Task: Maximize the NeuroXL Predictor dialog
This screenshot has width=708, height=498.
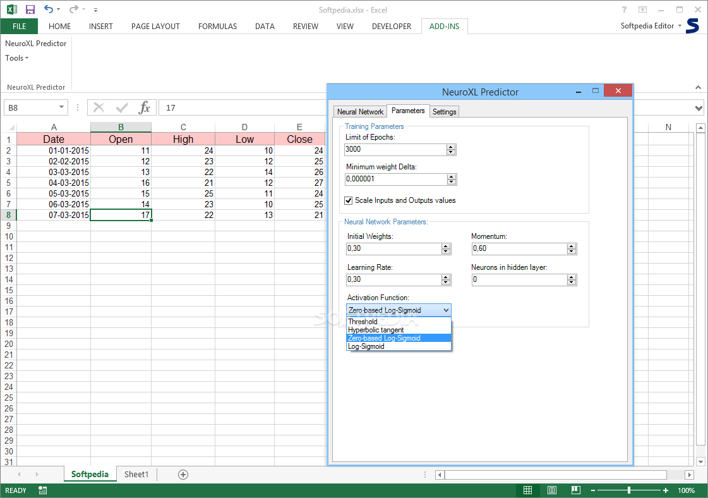Action: [x=596, y=91]
